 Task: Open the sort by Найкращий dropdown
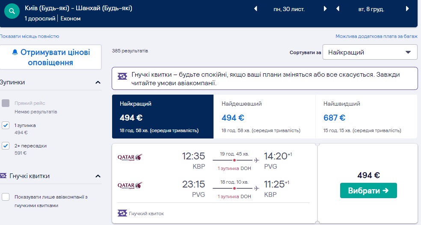coord(370,52)
